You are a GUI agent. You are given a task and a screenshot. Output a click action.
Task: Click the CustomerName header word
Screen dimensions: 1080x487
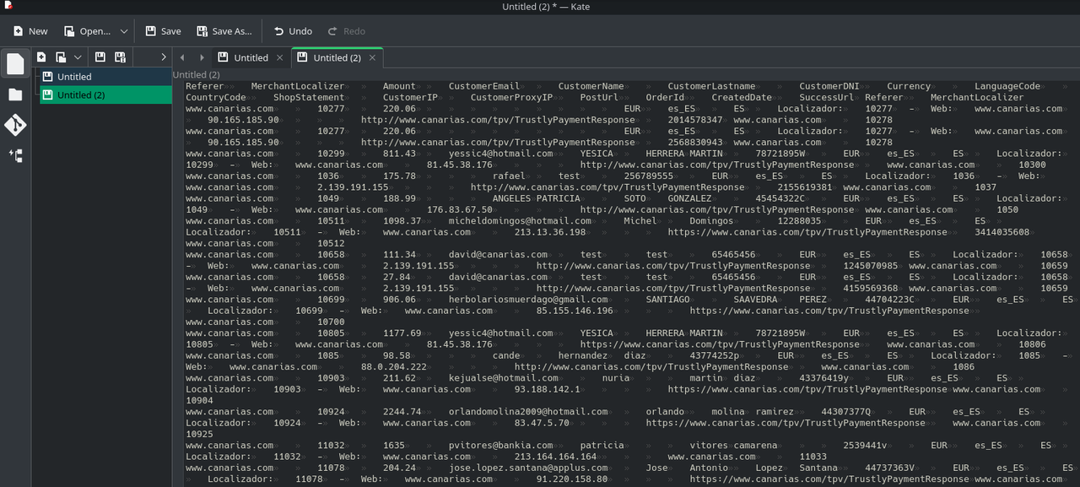pos(591,86)
